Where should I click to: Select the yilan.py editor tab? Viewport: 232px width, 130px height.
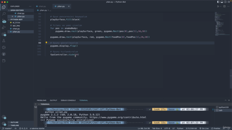pyautogui.click(x=61, y=6)
